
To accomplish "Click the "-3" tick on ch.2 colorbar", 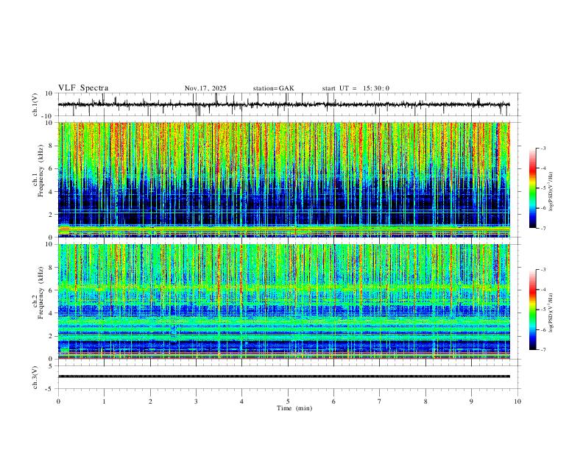I will [543, 270].
